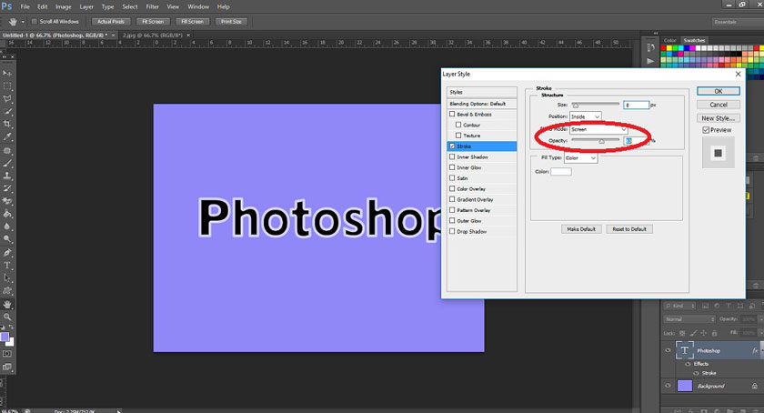764x413 pixels.
Task: Enable the Inner Glow checkbox
Action: tap(452, 167)
